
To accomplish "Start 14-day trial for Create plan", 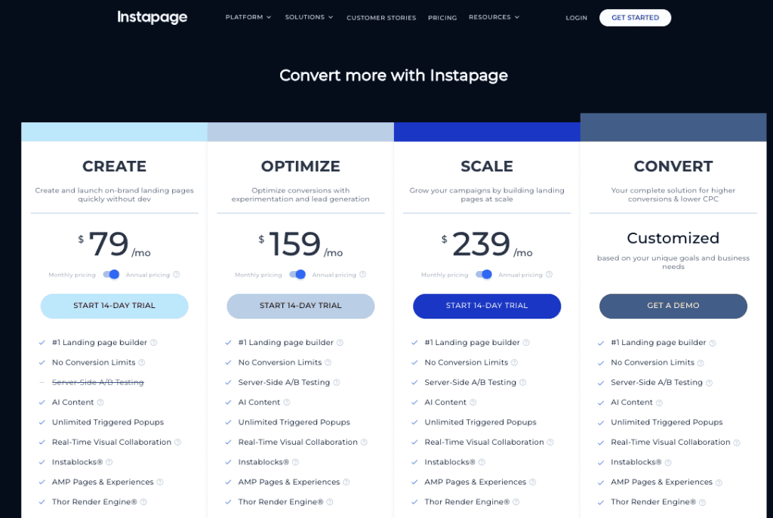I will tap(115, 306).
